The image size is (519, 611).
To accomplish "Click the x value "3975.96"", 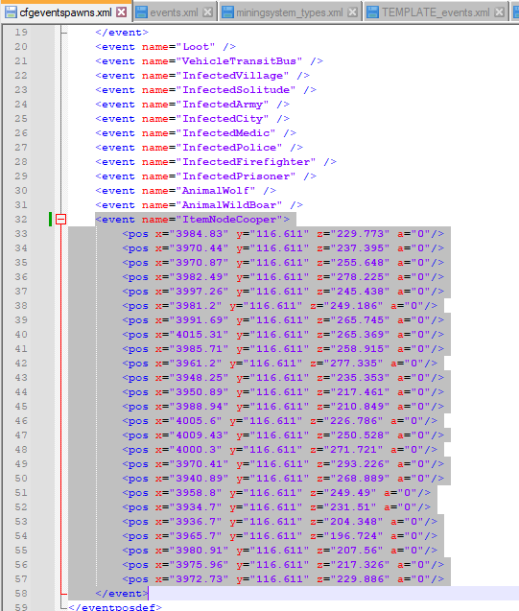I will (x=200, y=565).
